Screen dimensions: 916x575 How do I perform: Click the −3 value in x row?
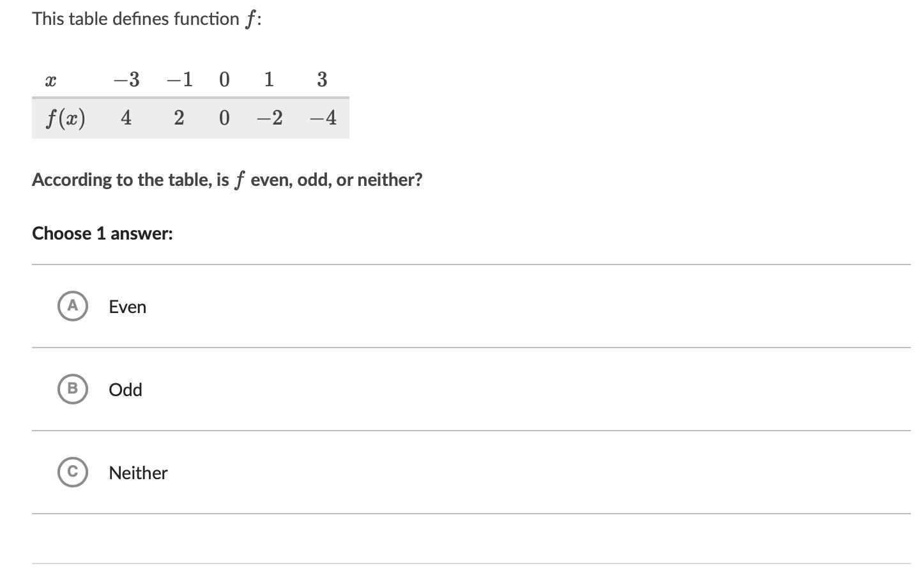(x=126, y=79)
